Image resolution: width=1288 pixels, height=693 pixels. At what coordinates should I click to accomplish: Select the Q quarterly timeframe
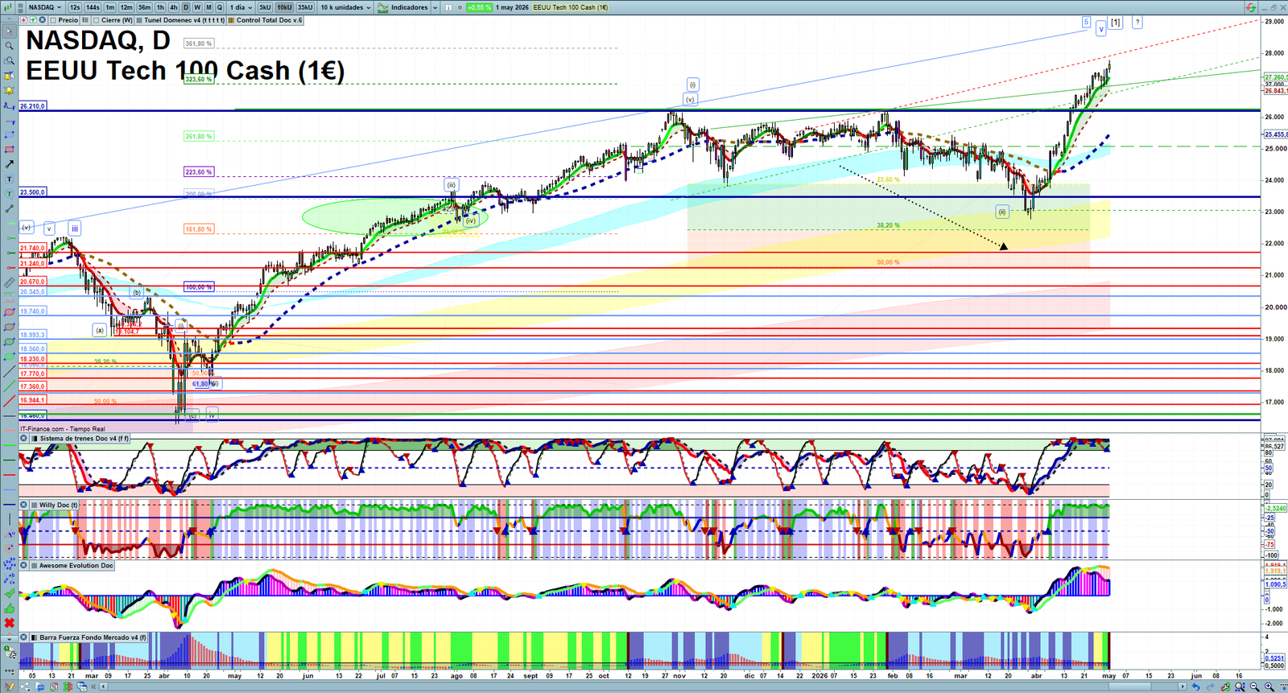tap(219, 7)
